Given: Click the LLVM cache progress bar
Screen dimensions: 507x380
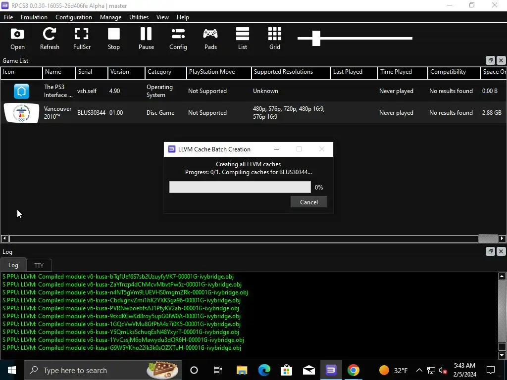Looking at the screenshot, I should coord(240,187).
